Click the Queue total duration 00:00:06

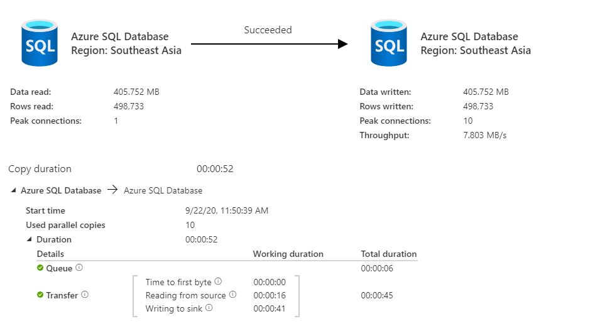[377, 268]
